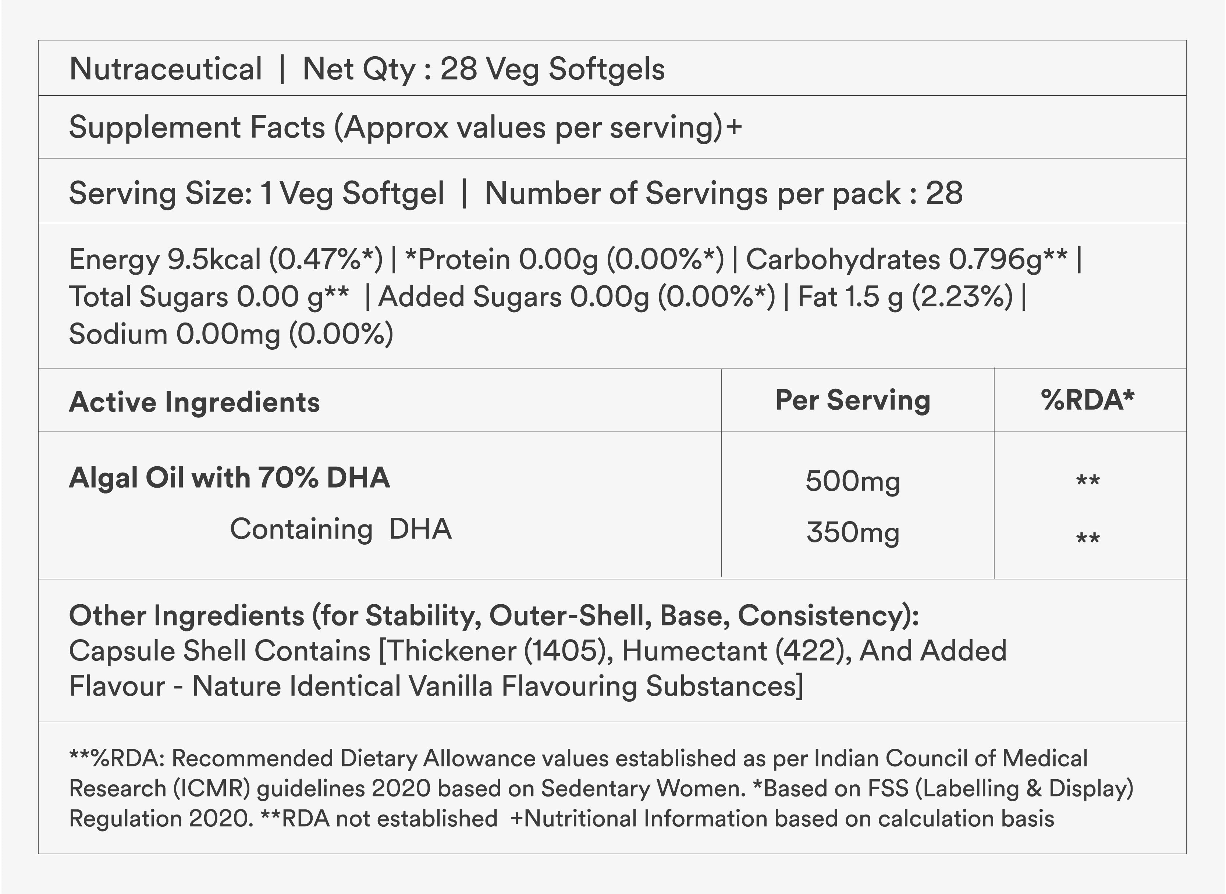
Task: Click the Per Serving column header
Action: (853, 400)
